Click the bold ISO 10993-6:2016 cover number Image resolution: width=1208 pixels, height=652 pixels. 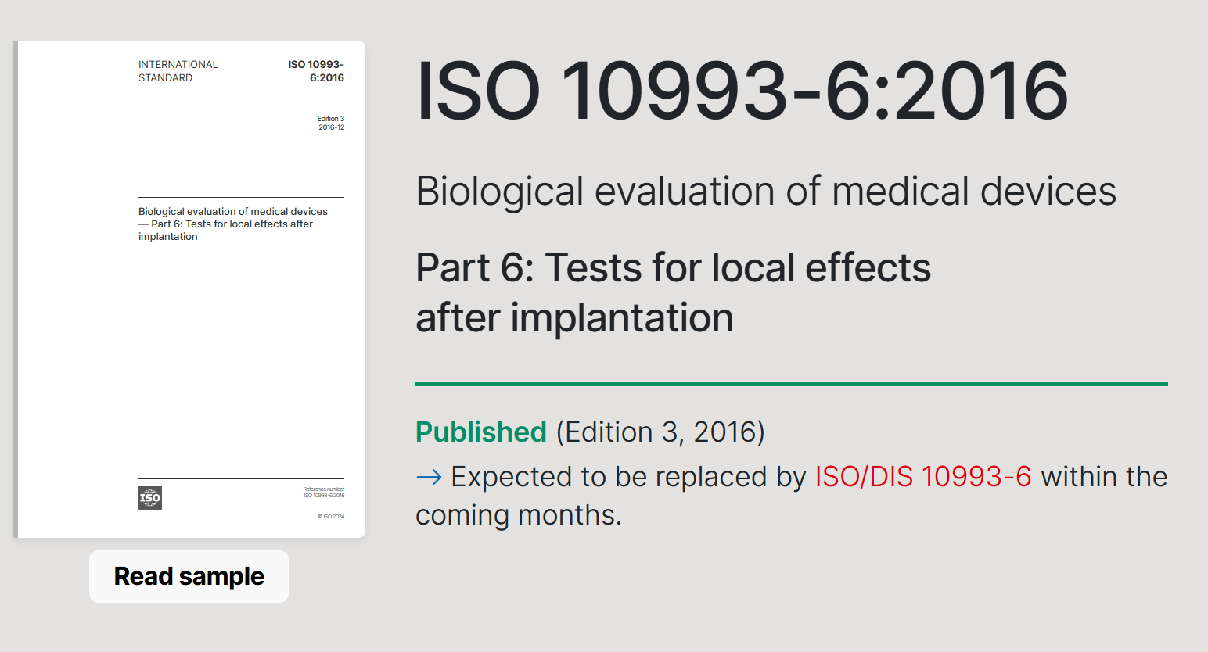[316, 71]
